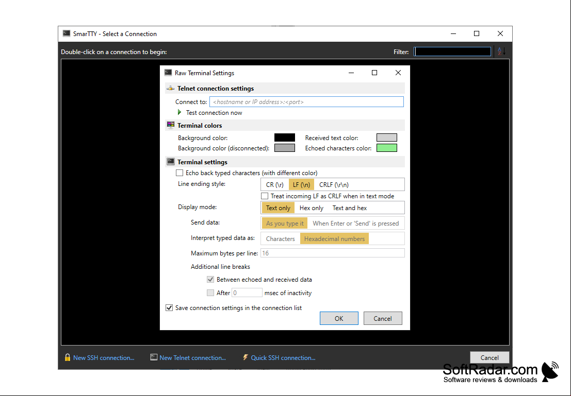The height and width of the screenshot is (396, 571).
Task: Click the Connect to hostname field
Action: tap(306, 102)
